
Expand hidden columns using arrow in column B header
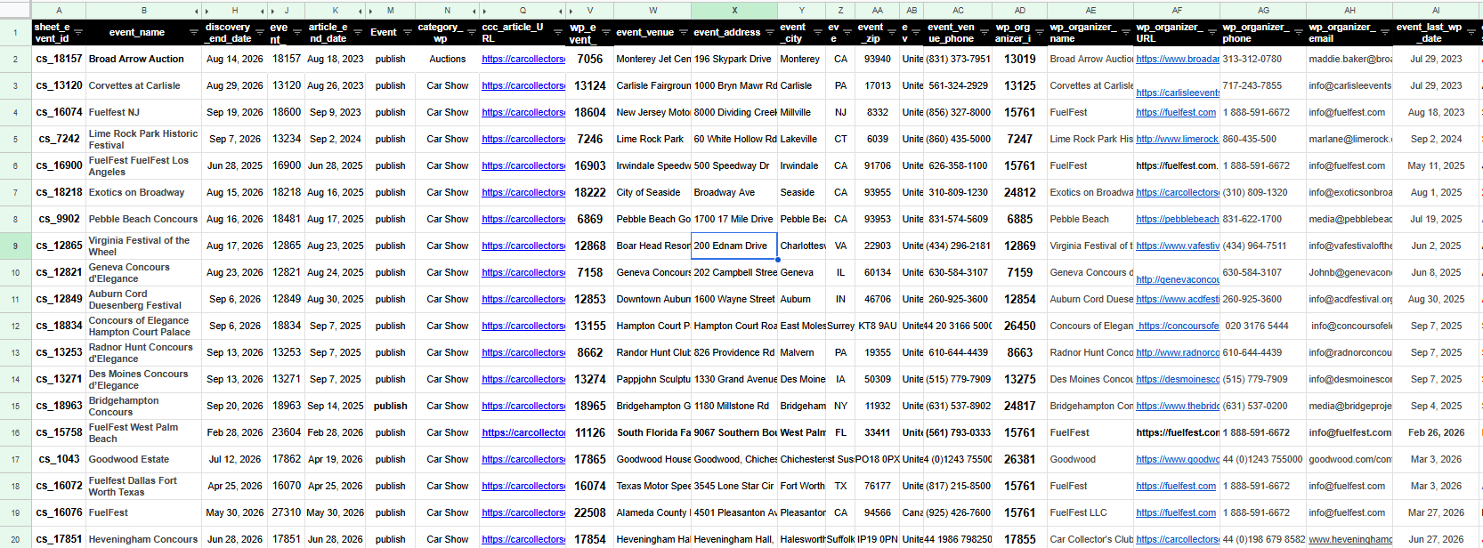click(x=197, y=11)
